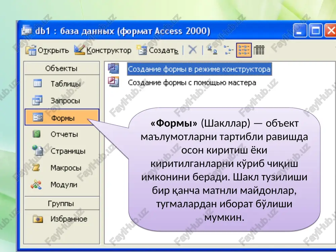The height and width of the screenshot is (252, 336).
Task: Close the db1 database window
Action: coord(330,31)
